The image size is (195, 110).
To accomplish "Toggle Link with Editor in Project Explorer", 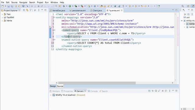I will 27,10.
